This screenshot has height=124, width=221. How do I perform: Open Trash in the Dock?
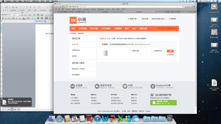point(170,118)
